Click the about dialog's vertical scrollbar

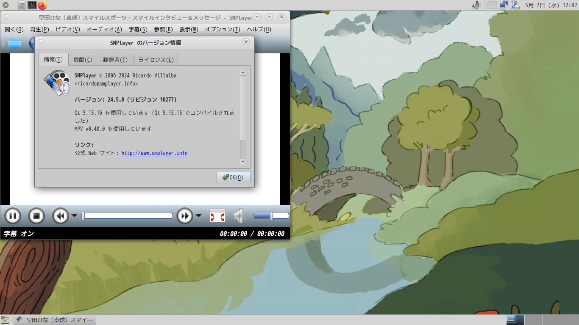243,117
